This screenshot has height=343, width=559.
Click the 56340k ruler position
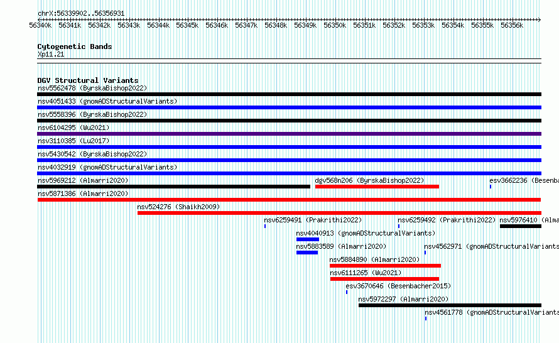tap(40, 25)
